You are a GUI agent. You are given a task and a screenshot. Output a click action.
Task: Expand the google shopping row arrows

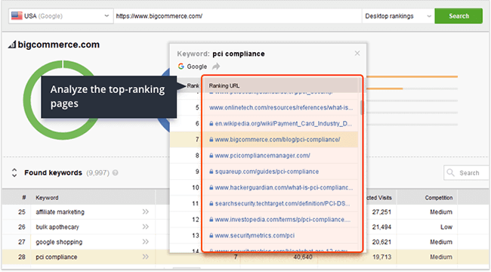tap(145, 242)
